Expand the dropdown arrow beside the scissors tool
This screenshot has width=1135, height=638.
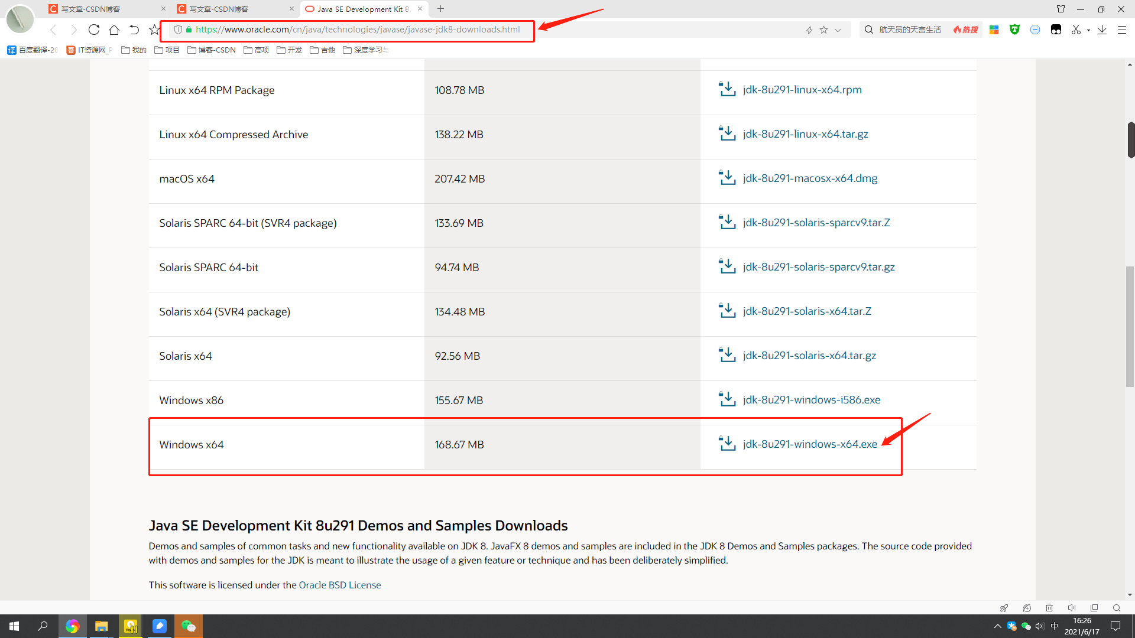(x=1088, y=30)
